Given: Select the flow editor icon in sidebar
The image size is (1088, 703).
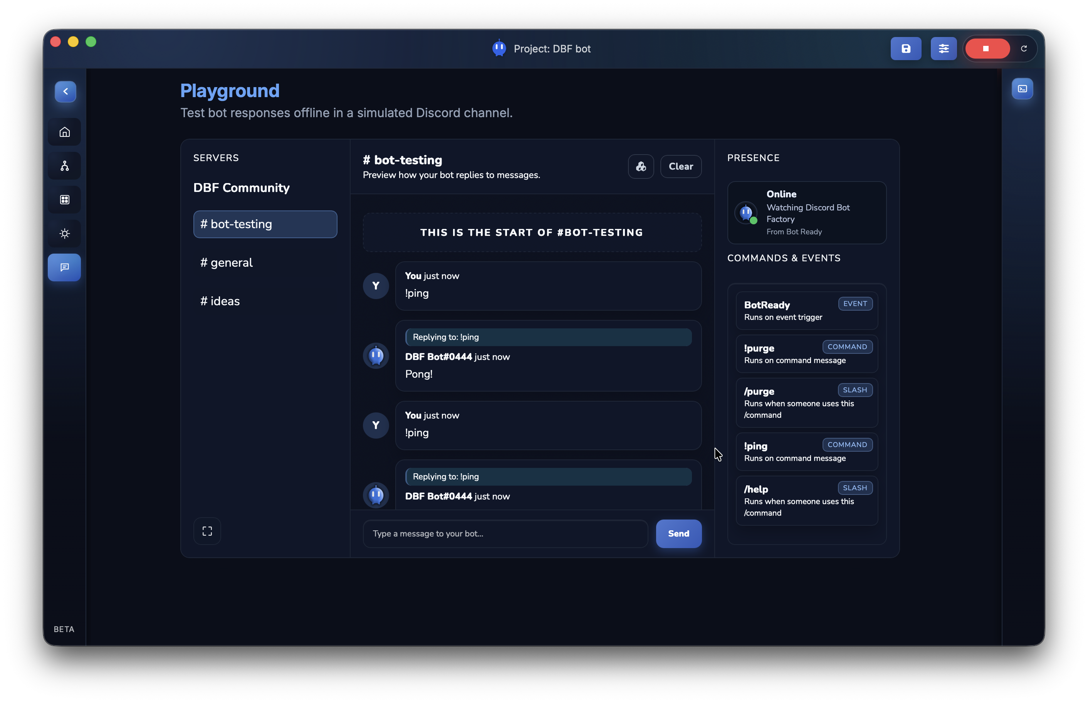Looking at the screenshot, I should point(64,165).
